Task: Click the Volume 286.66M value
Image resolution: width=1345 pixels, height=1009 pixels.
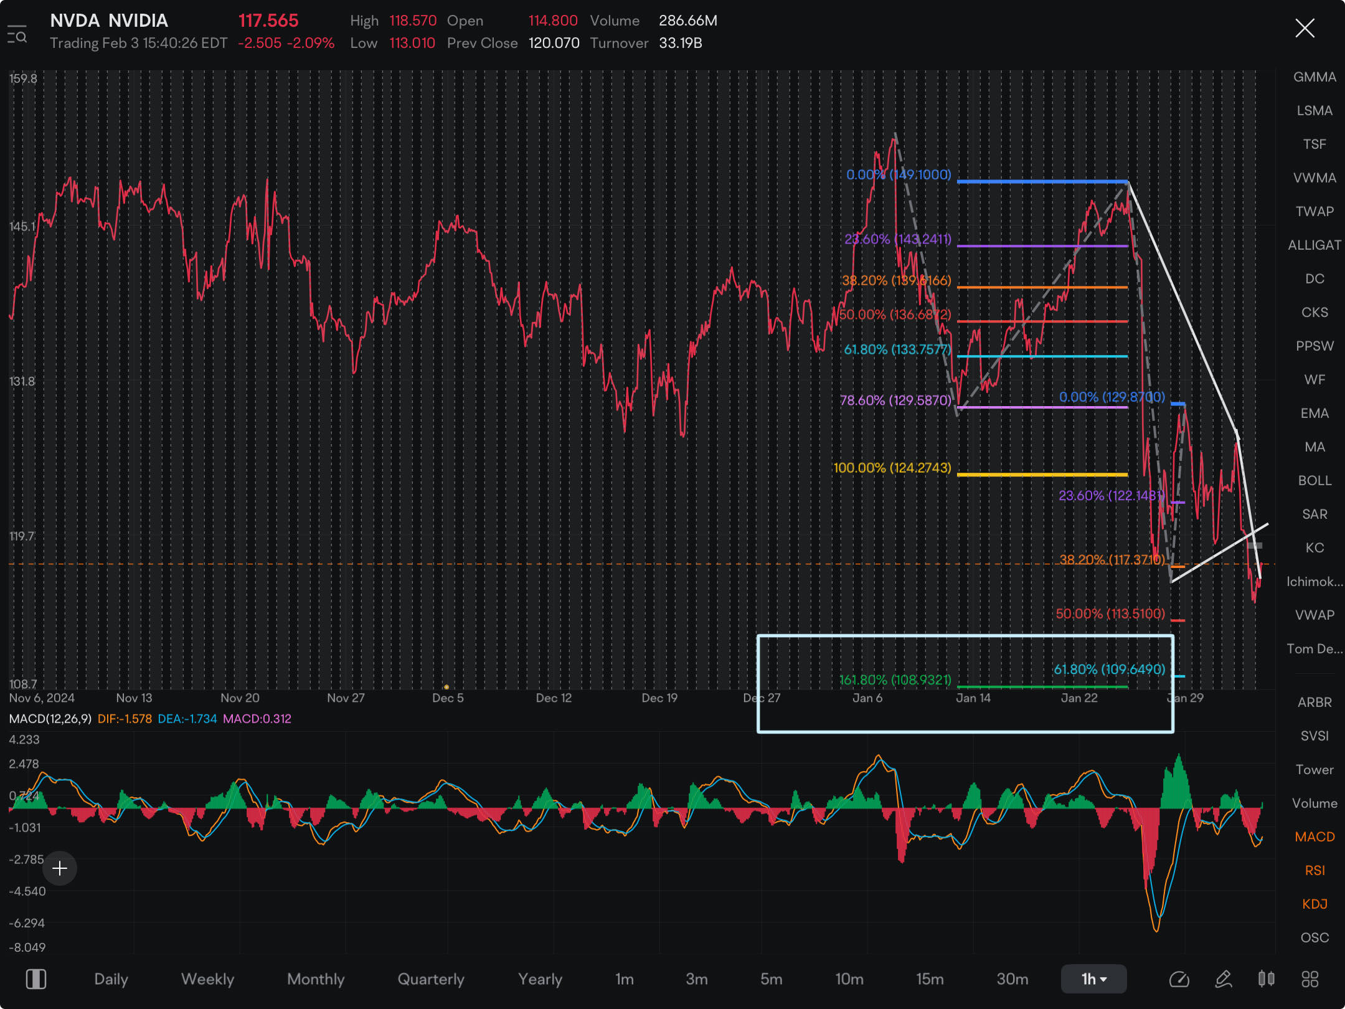Action: pos(688,21)
